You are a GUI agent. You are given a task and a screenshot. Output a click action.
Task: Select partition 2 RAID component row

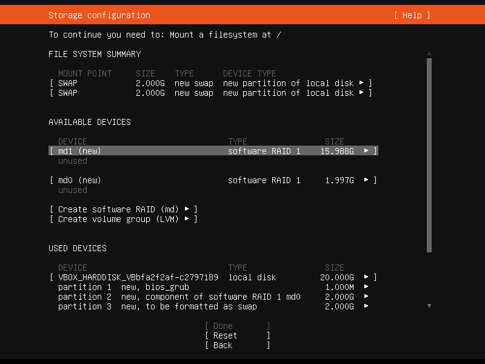[213, 297]
